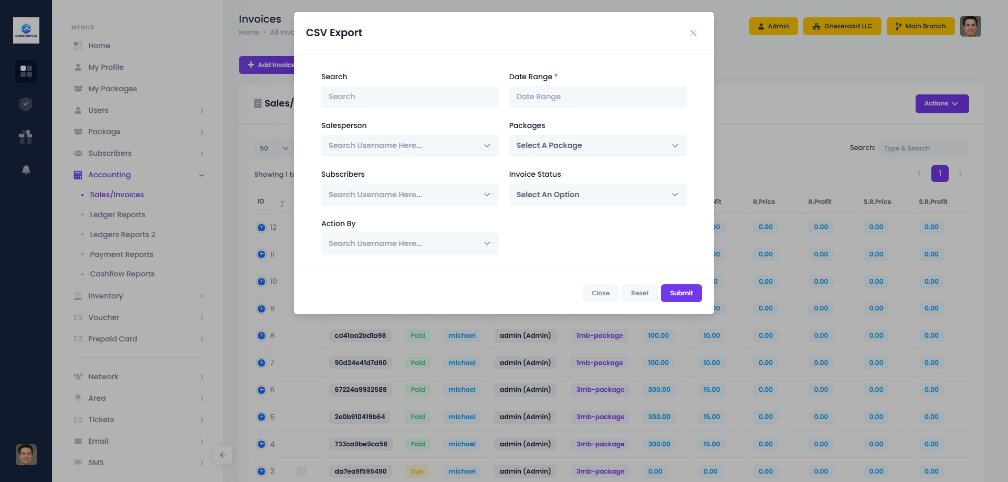This screenshot has height=482, width=1008.
Task: Expand row details for invoice 6
Action: pos(261,390)
